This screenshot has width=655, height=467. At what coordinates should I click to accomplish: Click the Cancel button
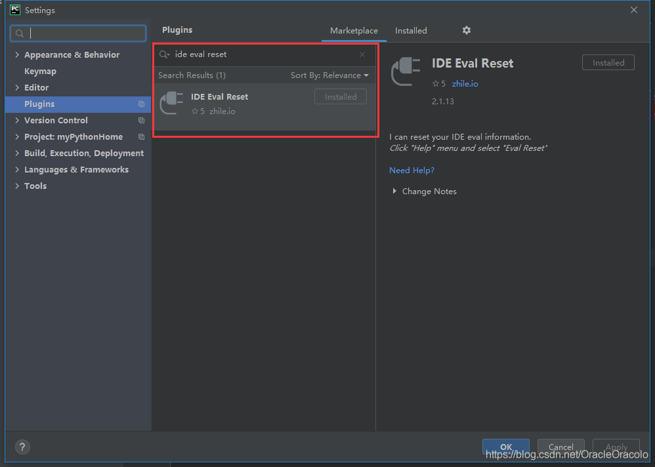[560, 447]
